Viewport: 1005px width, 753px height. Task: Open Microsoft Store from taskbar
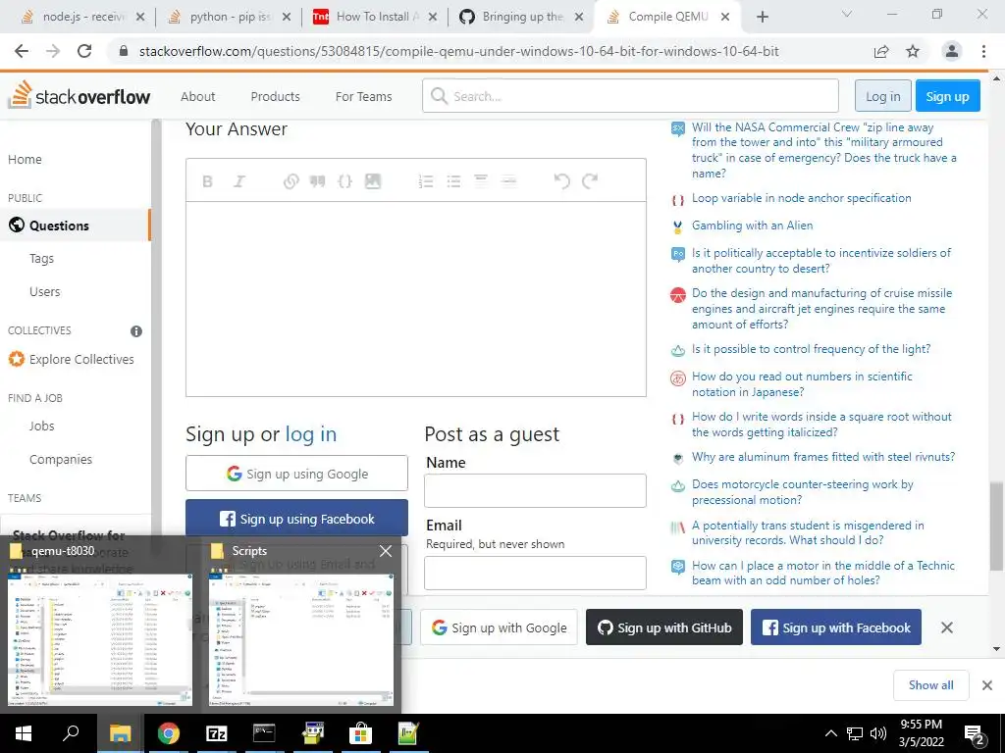click(x=361, y=733)
